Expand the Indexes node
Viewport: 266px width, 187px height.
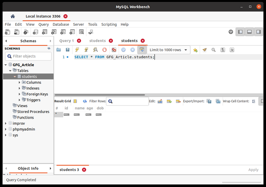(19, 88)
